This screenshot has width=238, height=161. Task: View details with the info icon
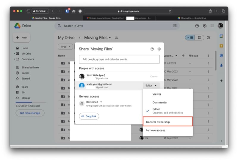[209, 38]
